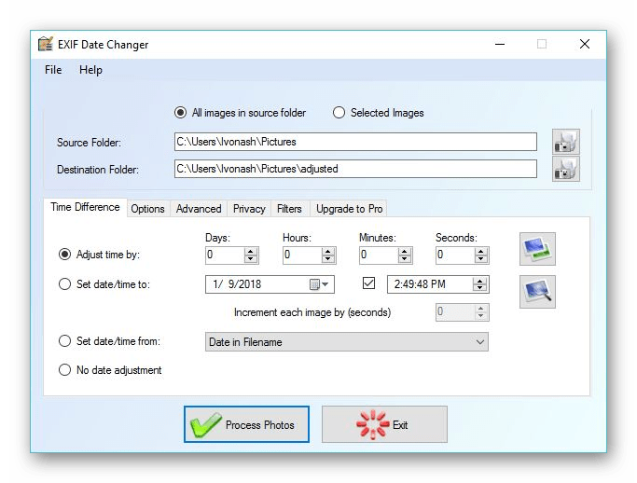Open the date picker dropdown arrow
Viewport: 637px width, 483px height.
[x=325, y=284]
